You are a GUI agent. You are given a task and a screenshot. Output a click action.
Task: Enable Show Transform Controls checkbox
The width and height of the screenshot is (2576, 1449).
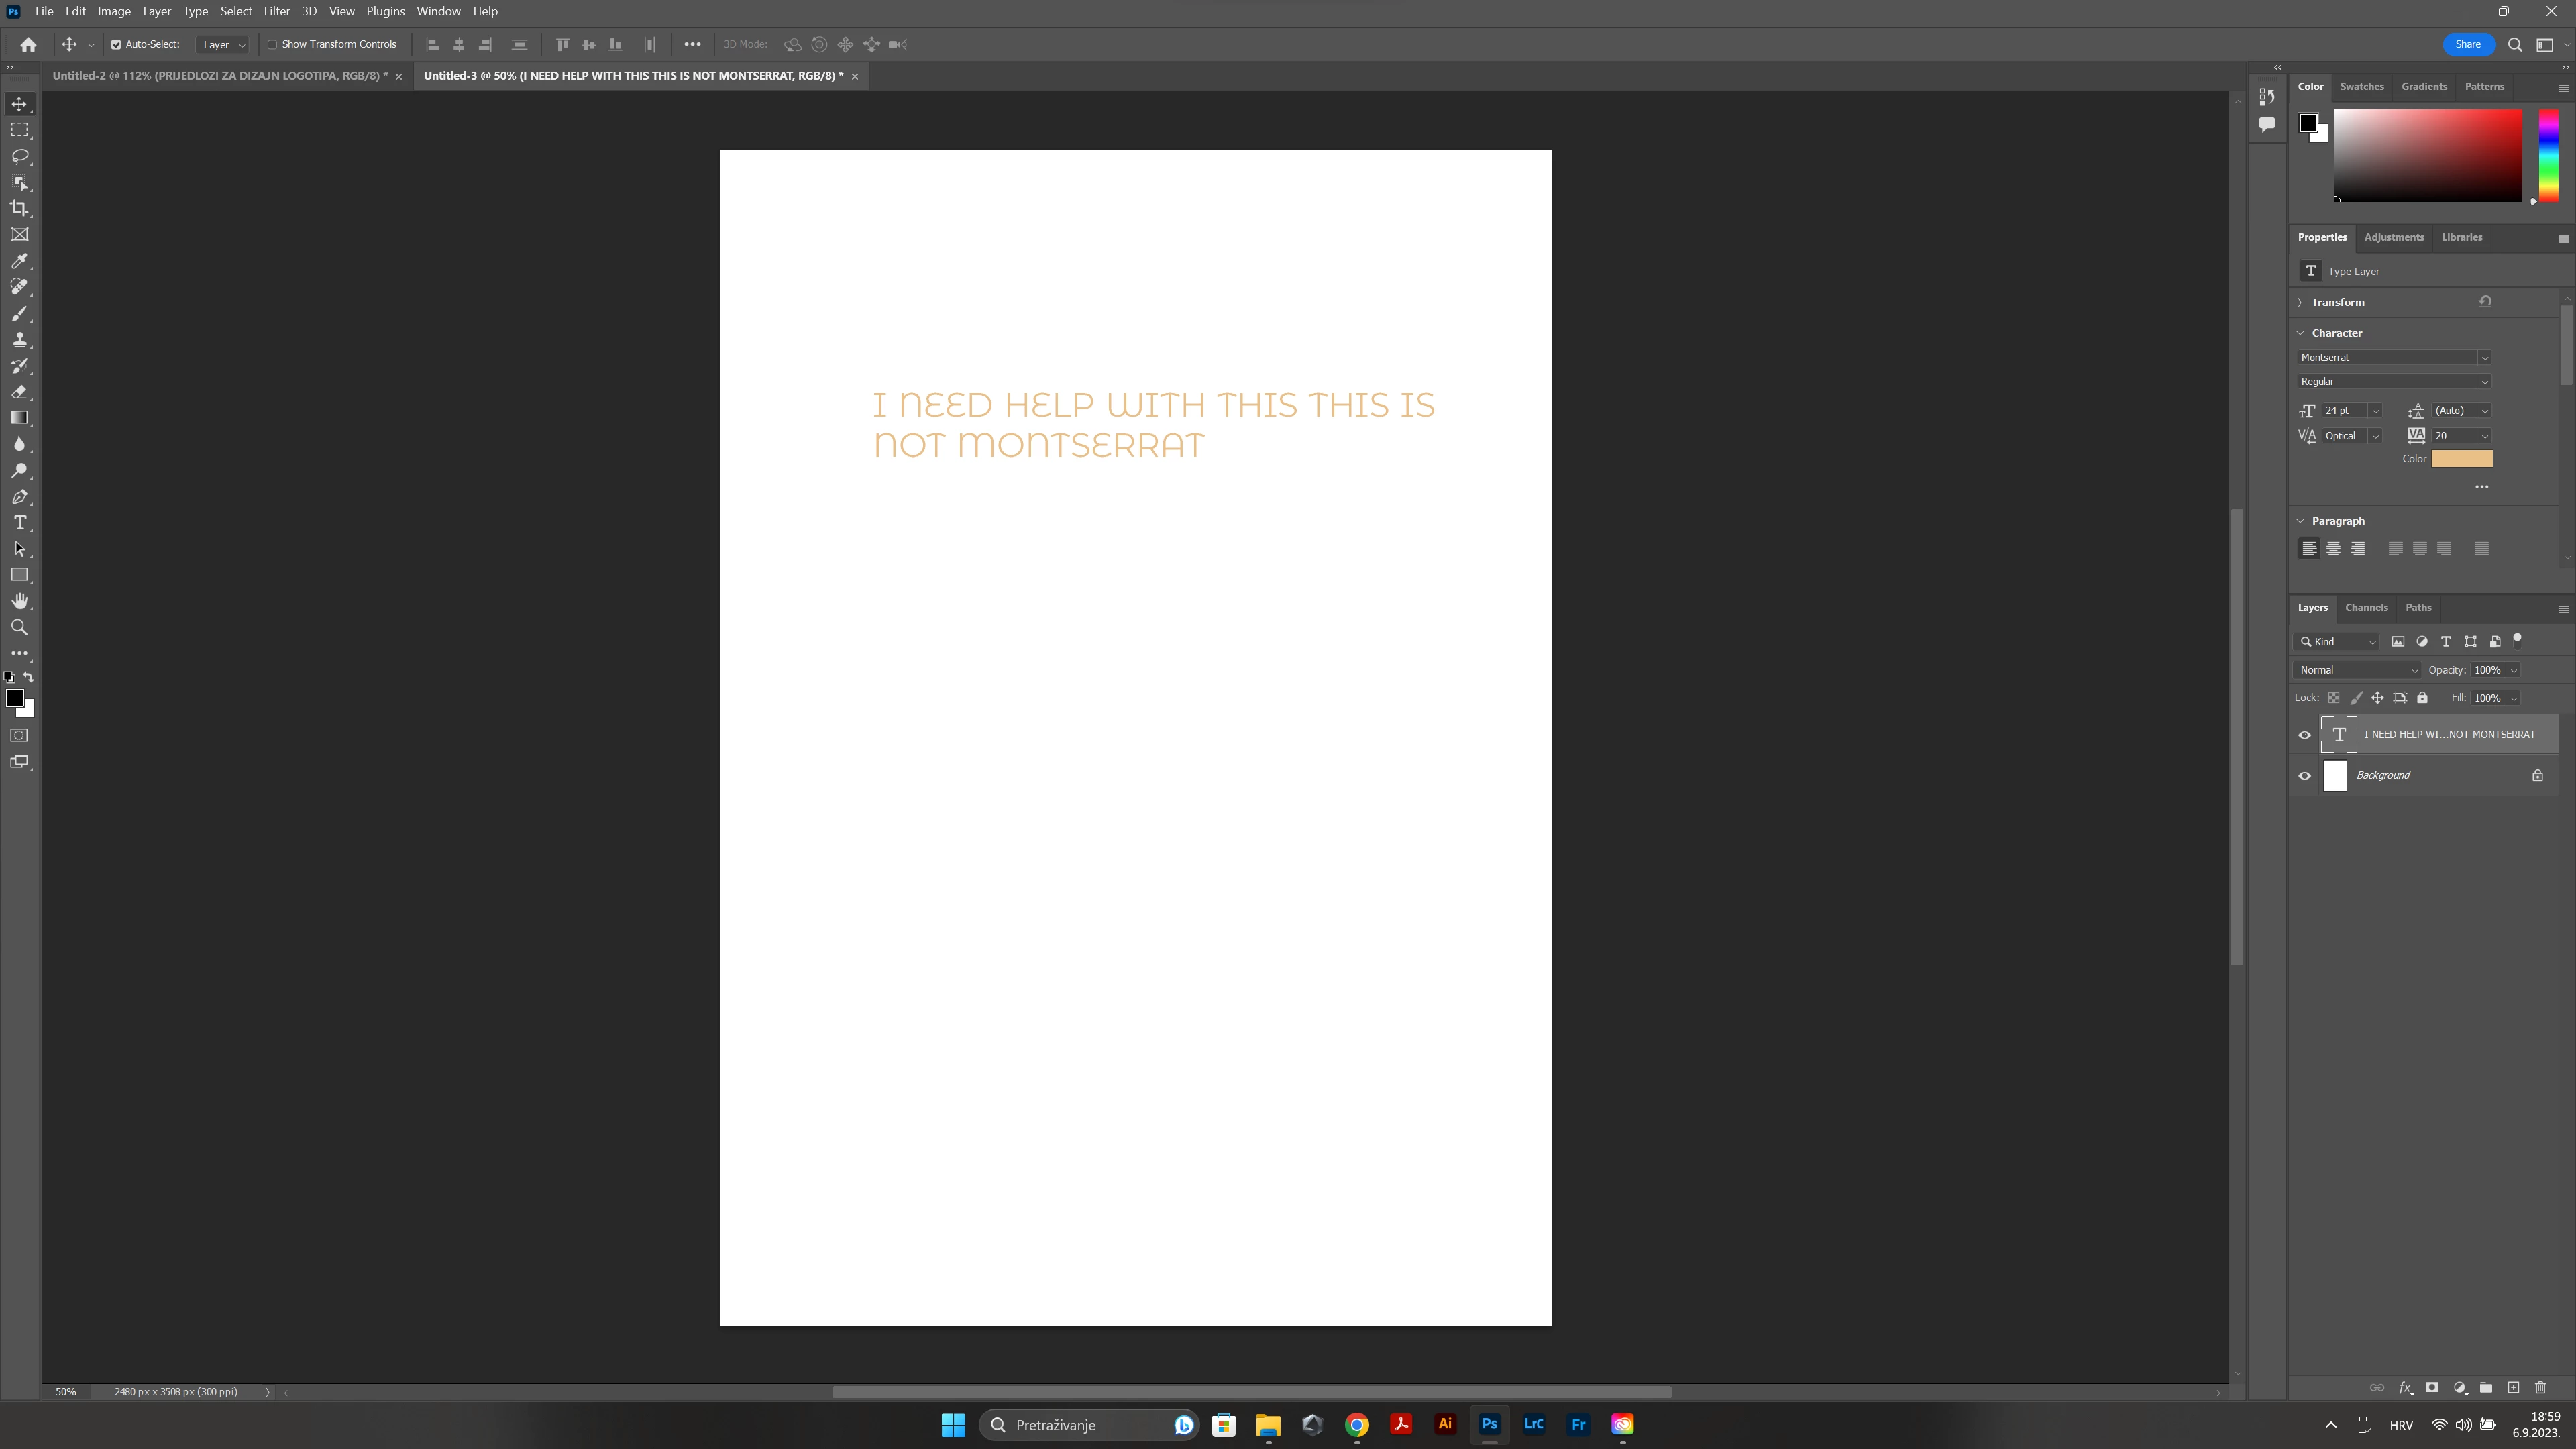pos(272,44)
